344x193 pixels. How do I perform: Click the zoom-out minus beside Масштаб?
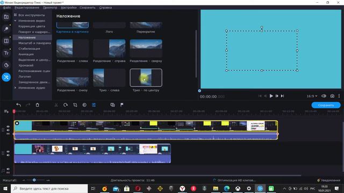pyautogui.click(x=24, y=180)
